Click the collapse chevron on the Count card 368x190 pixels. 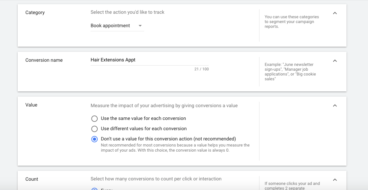pos(335,179)
